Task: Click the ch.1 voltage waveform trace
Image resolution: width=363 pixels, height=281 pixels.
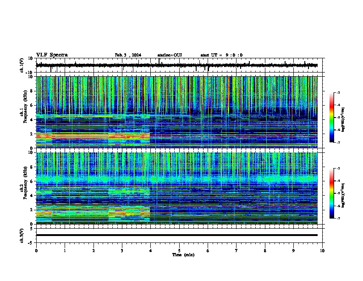Action: pos(177,65)
